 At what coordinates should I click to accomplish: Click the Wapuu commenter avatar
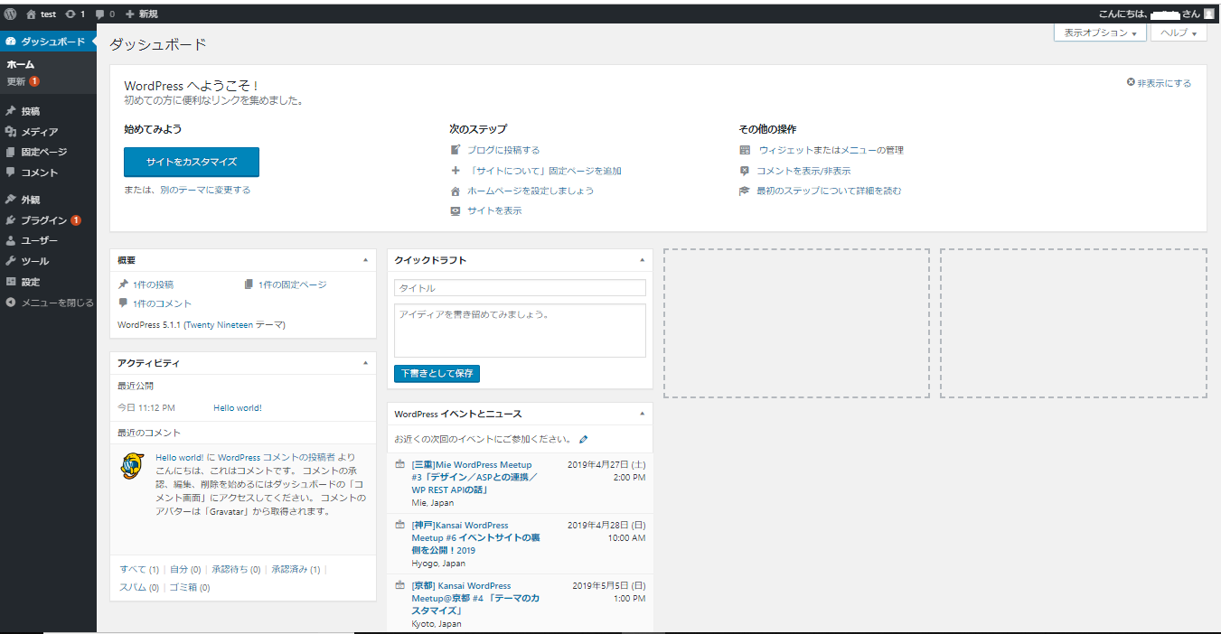click(x=133, y=466)
